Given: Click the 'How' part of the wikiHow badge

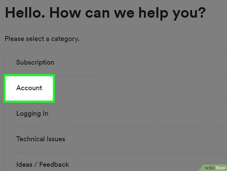Looking at the screenshot, I should coord(220,168).
